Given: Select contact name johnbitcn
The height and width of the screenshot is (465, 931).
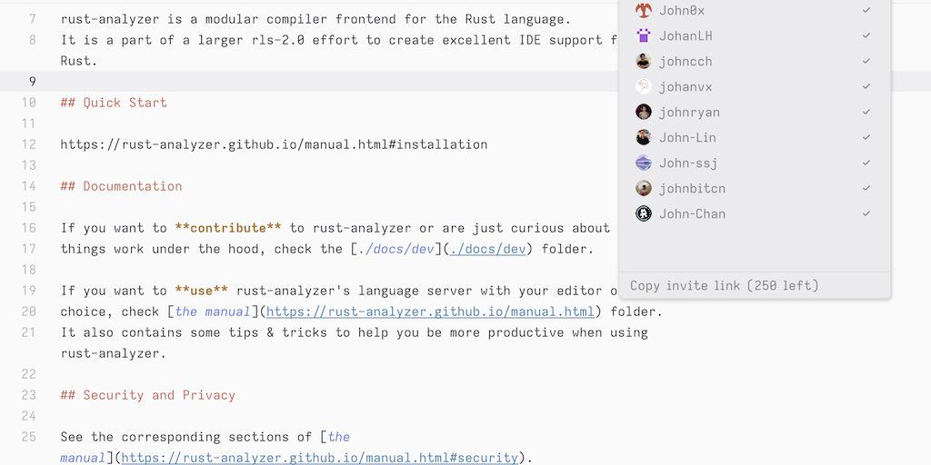Looking at the screenshot, I should tap(692, 189).
